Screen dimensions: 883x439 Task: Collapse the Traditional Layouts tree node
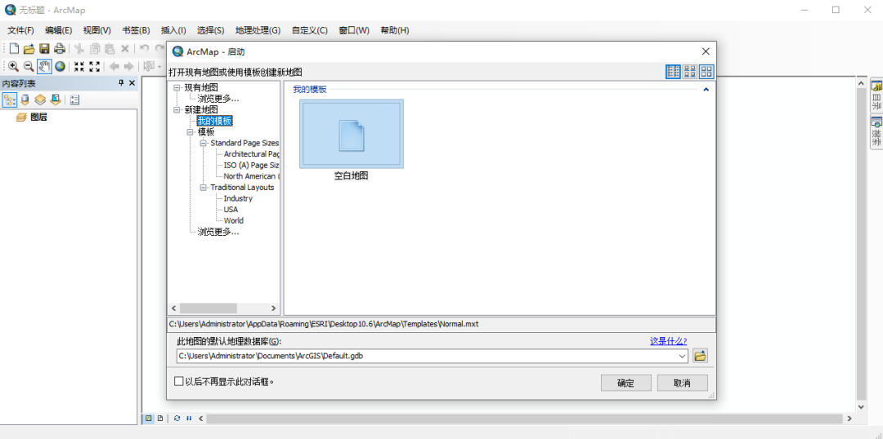(x=204, y=187)
